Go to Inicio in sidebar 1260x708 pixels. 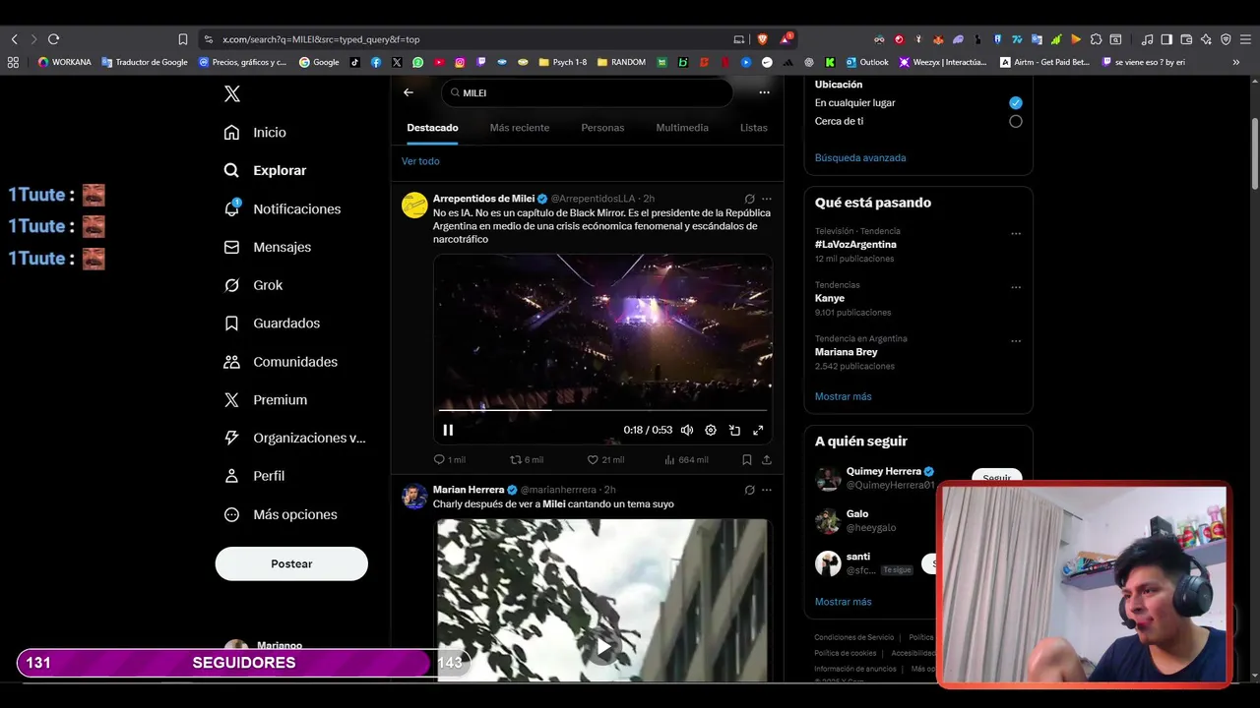click(x=255, y=132)
